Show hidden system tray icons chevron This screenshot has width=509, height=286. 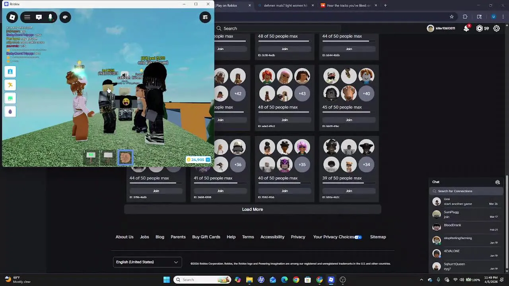[x=421, y=280]
